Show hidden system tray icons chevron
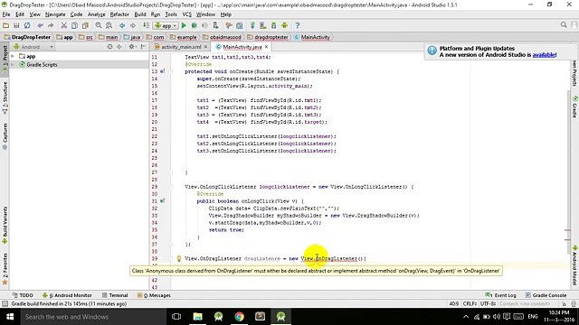Screen dimensions: 579x325 tap(466, 317)
